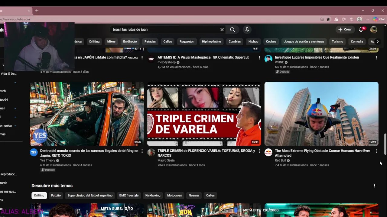
Task: Click the magnifier search button
Action: coord(232,30)
